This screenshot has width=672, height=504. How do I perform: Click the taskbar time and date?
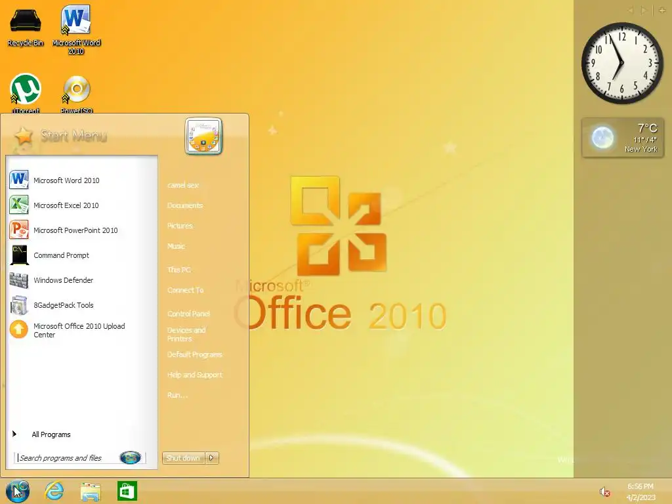click(640, 492)
